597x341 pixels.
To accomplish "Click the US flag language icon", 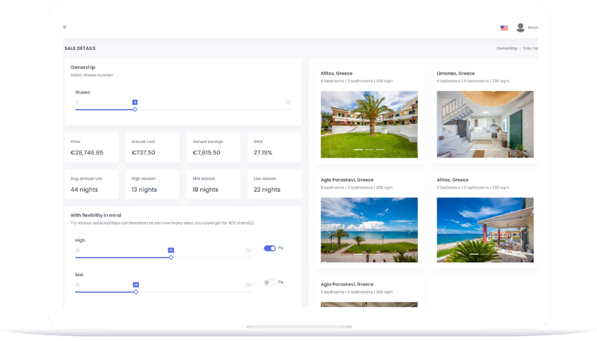I will click(504, 27).
